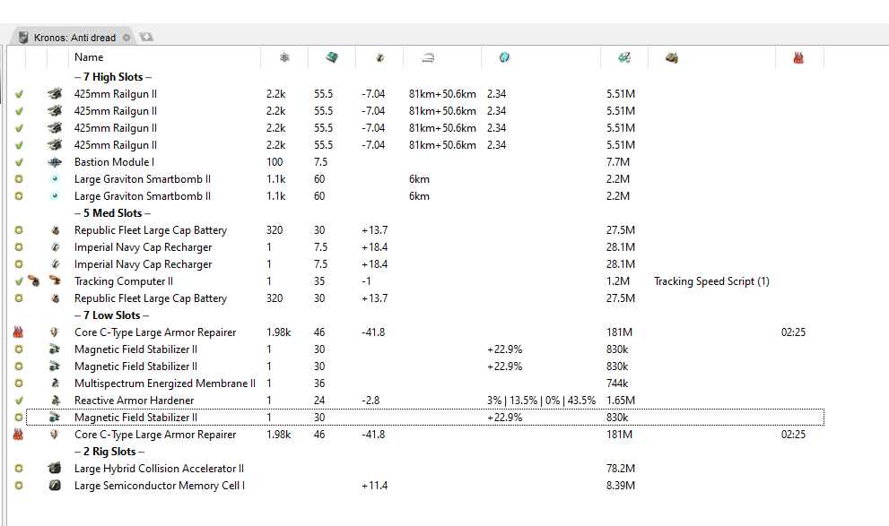The height and width of the screenshot is (526, 889).
Task: Click the Multispectrum Energized Membrane II icon
Action: point(55,384)
